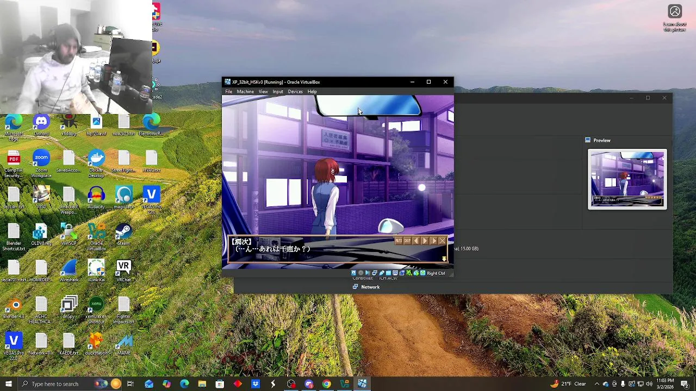Show hidden system tray icons
This screenshot has width=696, height=391.
(x=597, y=384)
